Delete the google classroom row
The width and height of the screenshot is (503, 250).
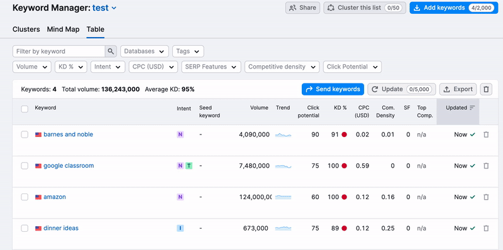pos(486,166)
